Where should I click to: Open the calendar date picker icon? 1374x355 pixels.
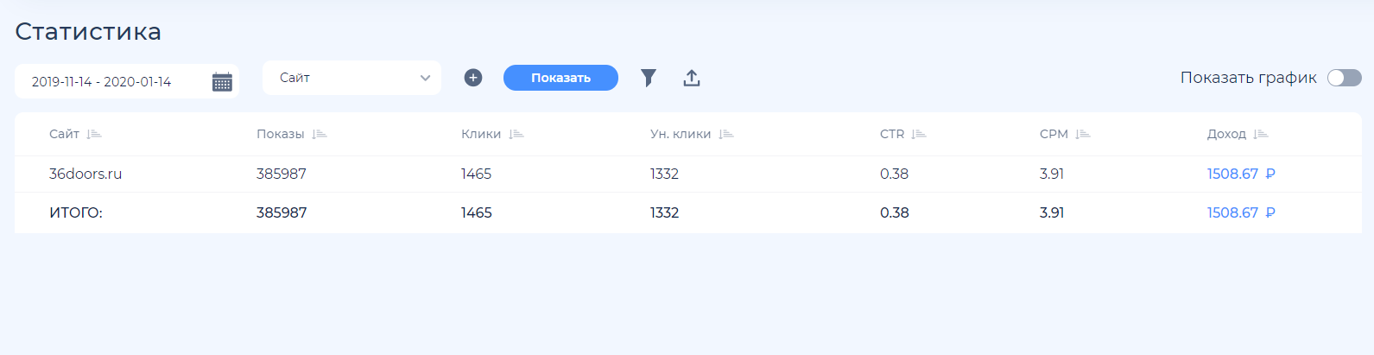click(222, 82)
